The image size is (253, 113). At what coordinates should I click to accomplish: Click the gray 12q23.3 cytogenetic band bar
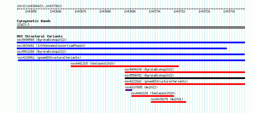pos(131,27)
